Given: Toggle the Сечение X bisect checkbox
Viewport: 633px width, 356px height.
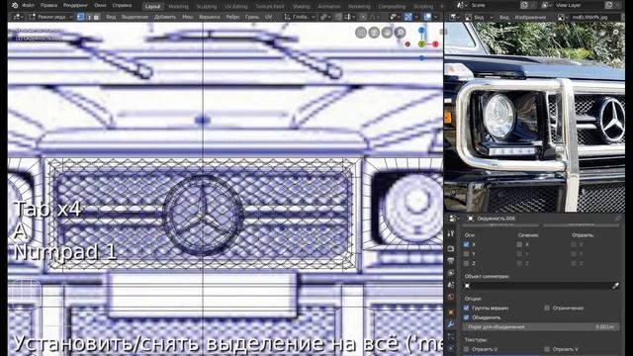Looking at the screenshot, I should [x=519, y=244].
